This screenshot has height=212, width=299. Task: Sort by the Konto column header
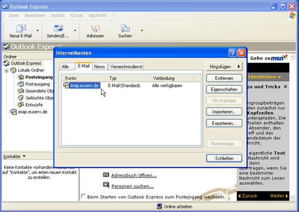(84, 78)
